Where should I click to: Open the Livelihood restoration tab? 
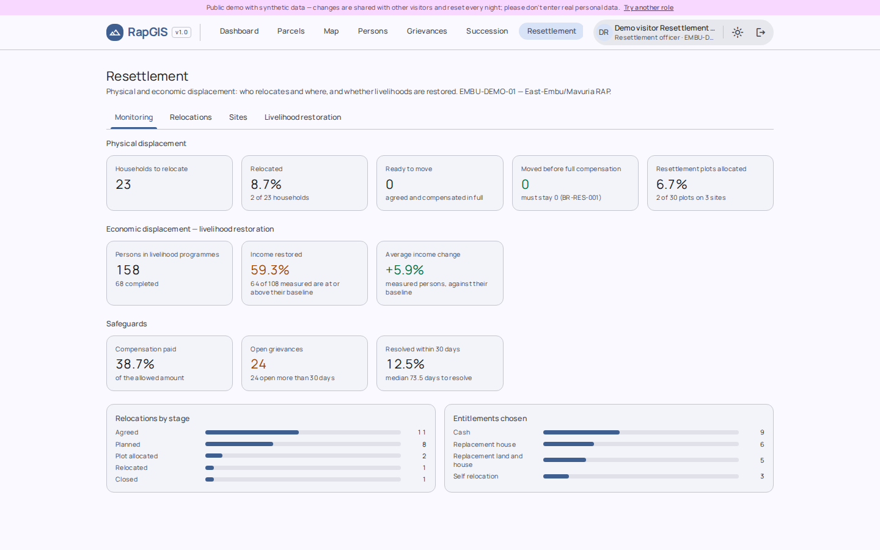302,117
